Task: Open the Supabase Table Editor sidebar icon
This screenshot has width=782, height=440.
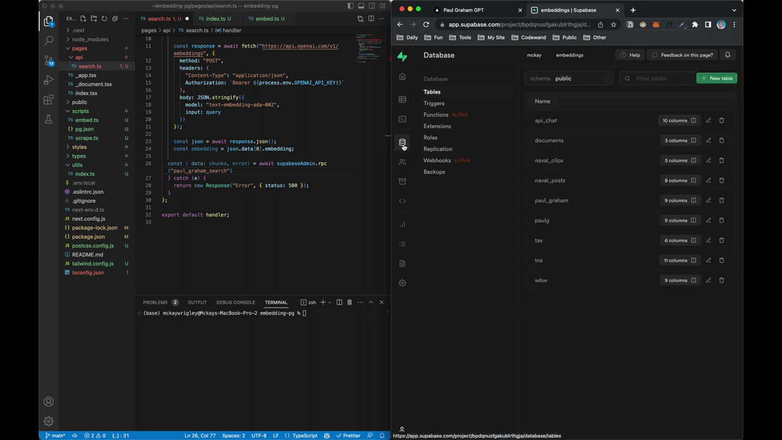Action: tap(402, 100)
